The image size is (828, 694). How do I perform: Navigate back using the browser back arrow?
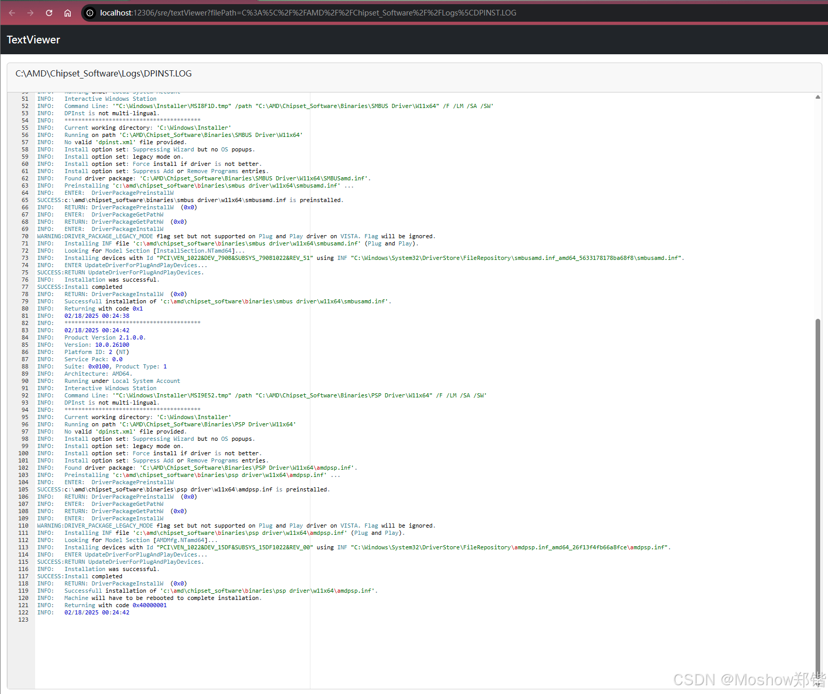(x=11, y=13)
